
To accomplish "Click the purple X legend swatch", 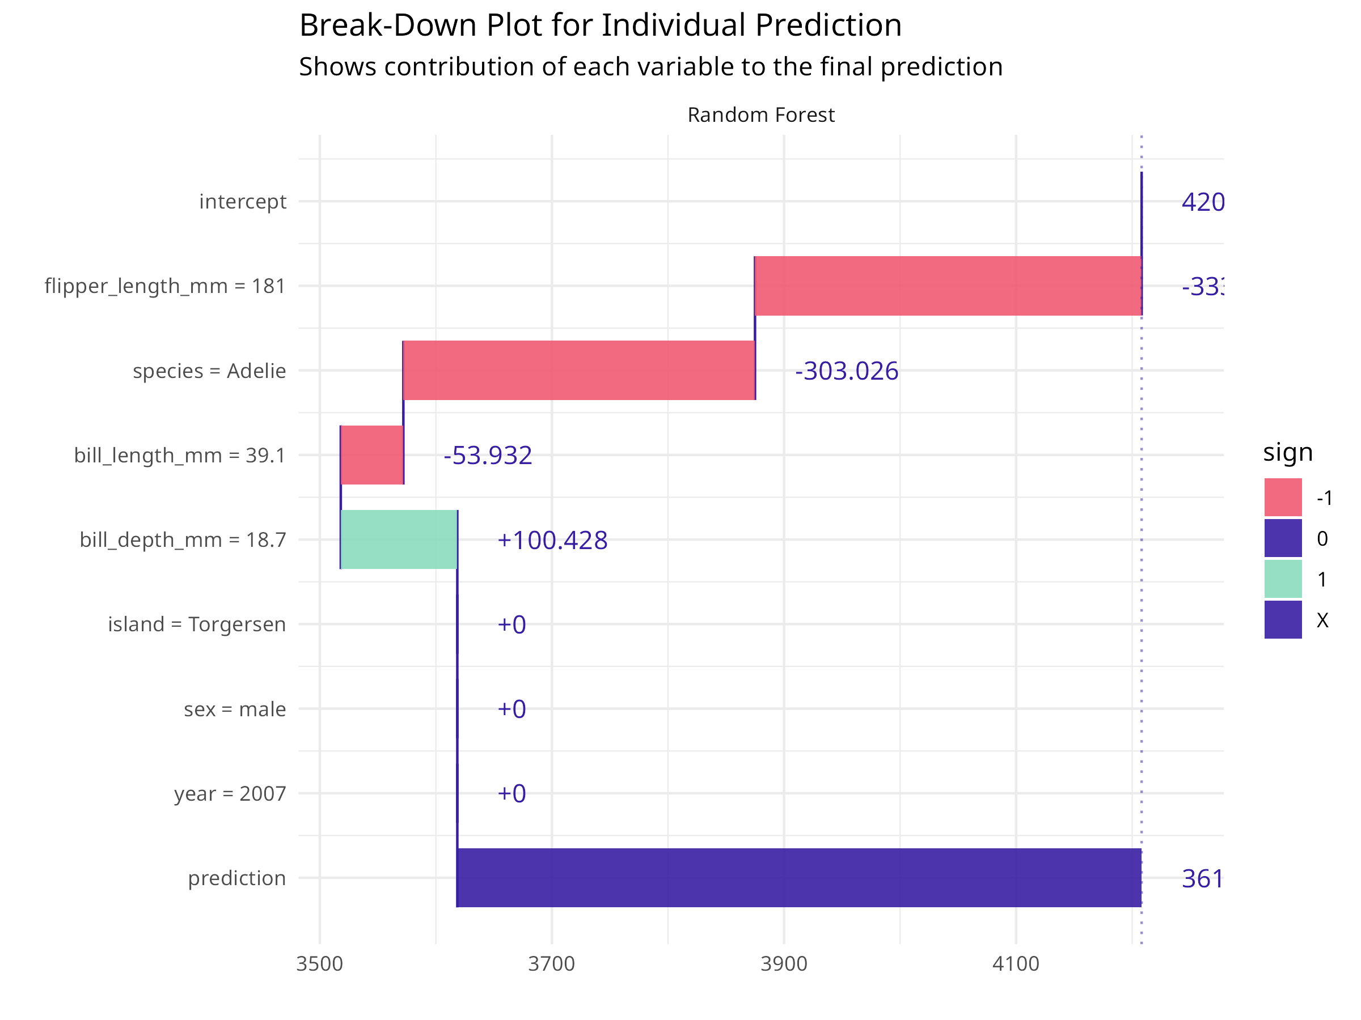I will pyautogui.click(x=1283, y=620).
